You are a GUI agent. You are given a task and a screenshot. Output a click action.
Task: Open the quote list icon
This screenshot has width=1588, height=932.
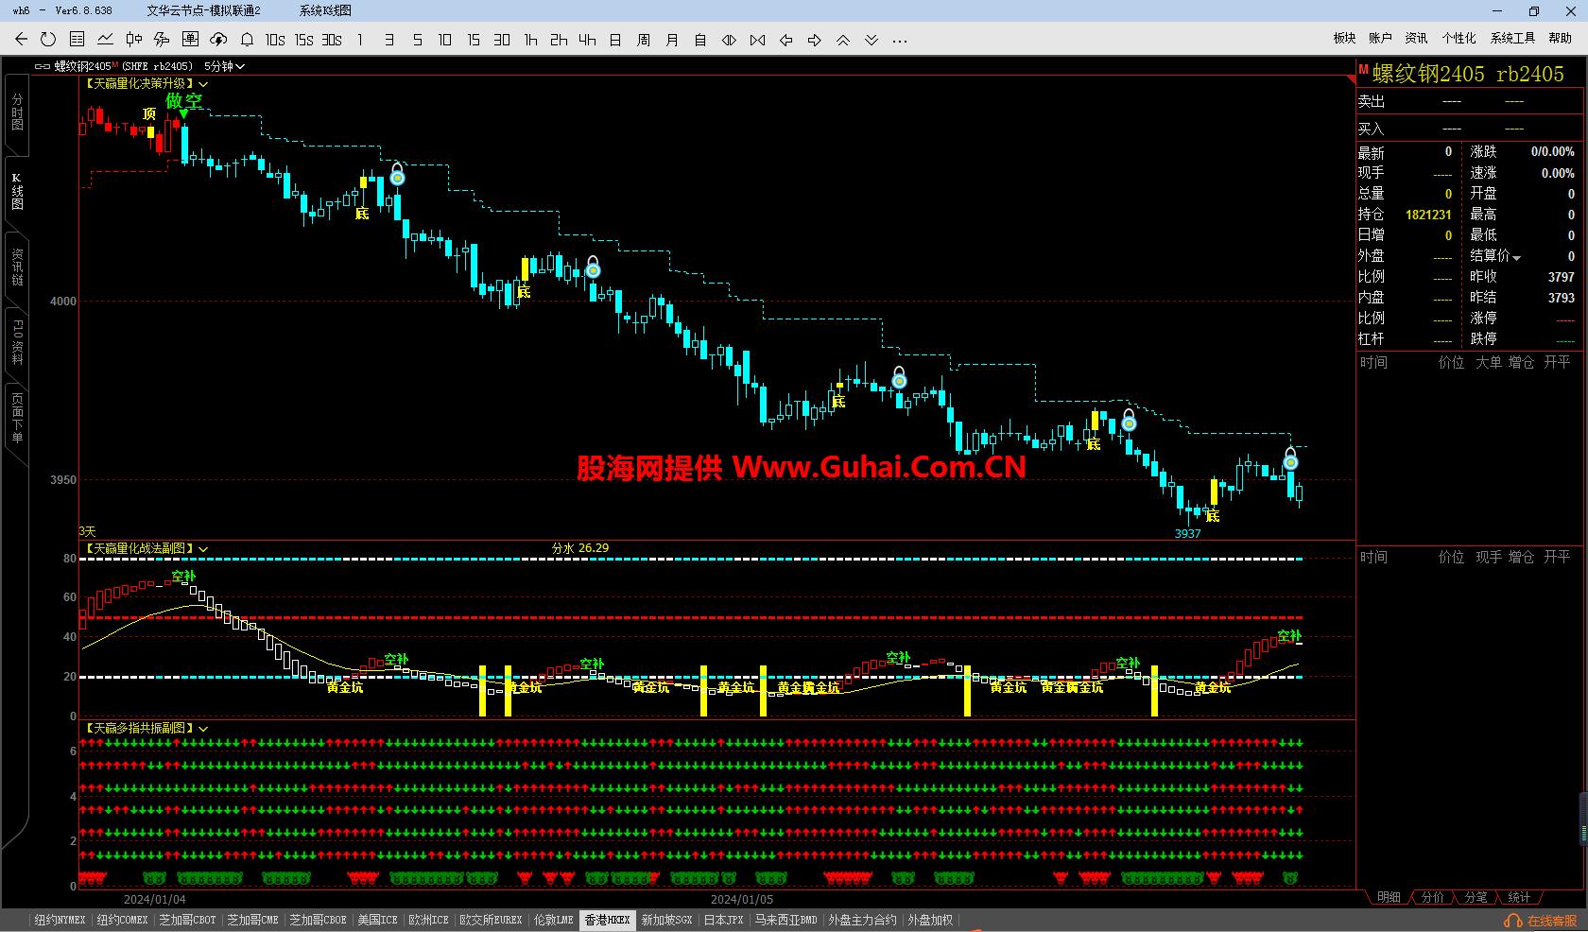pos(77,39)
